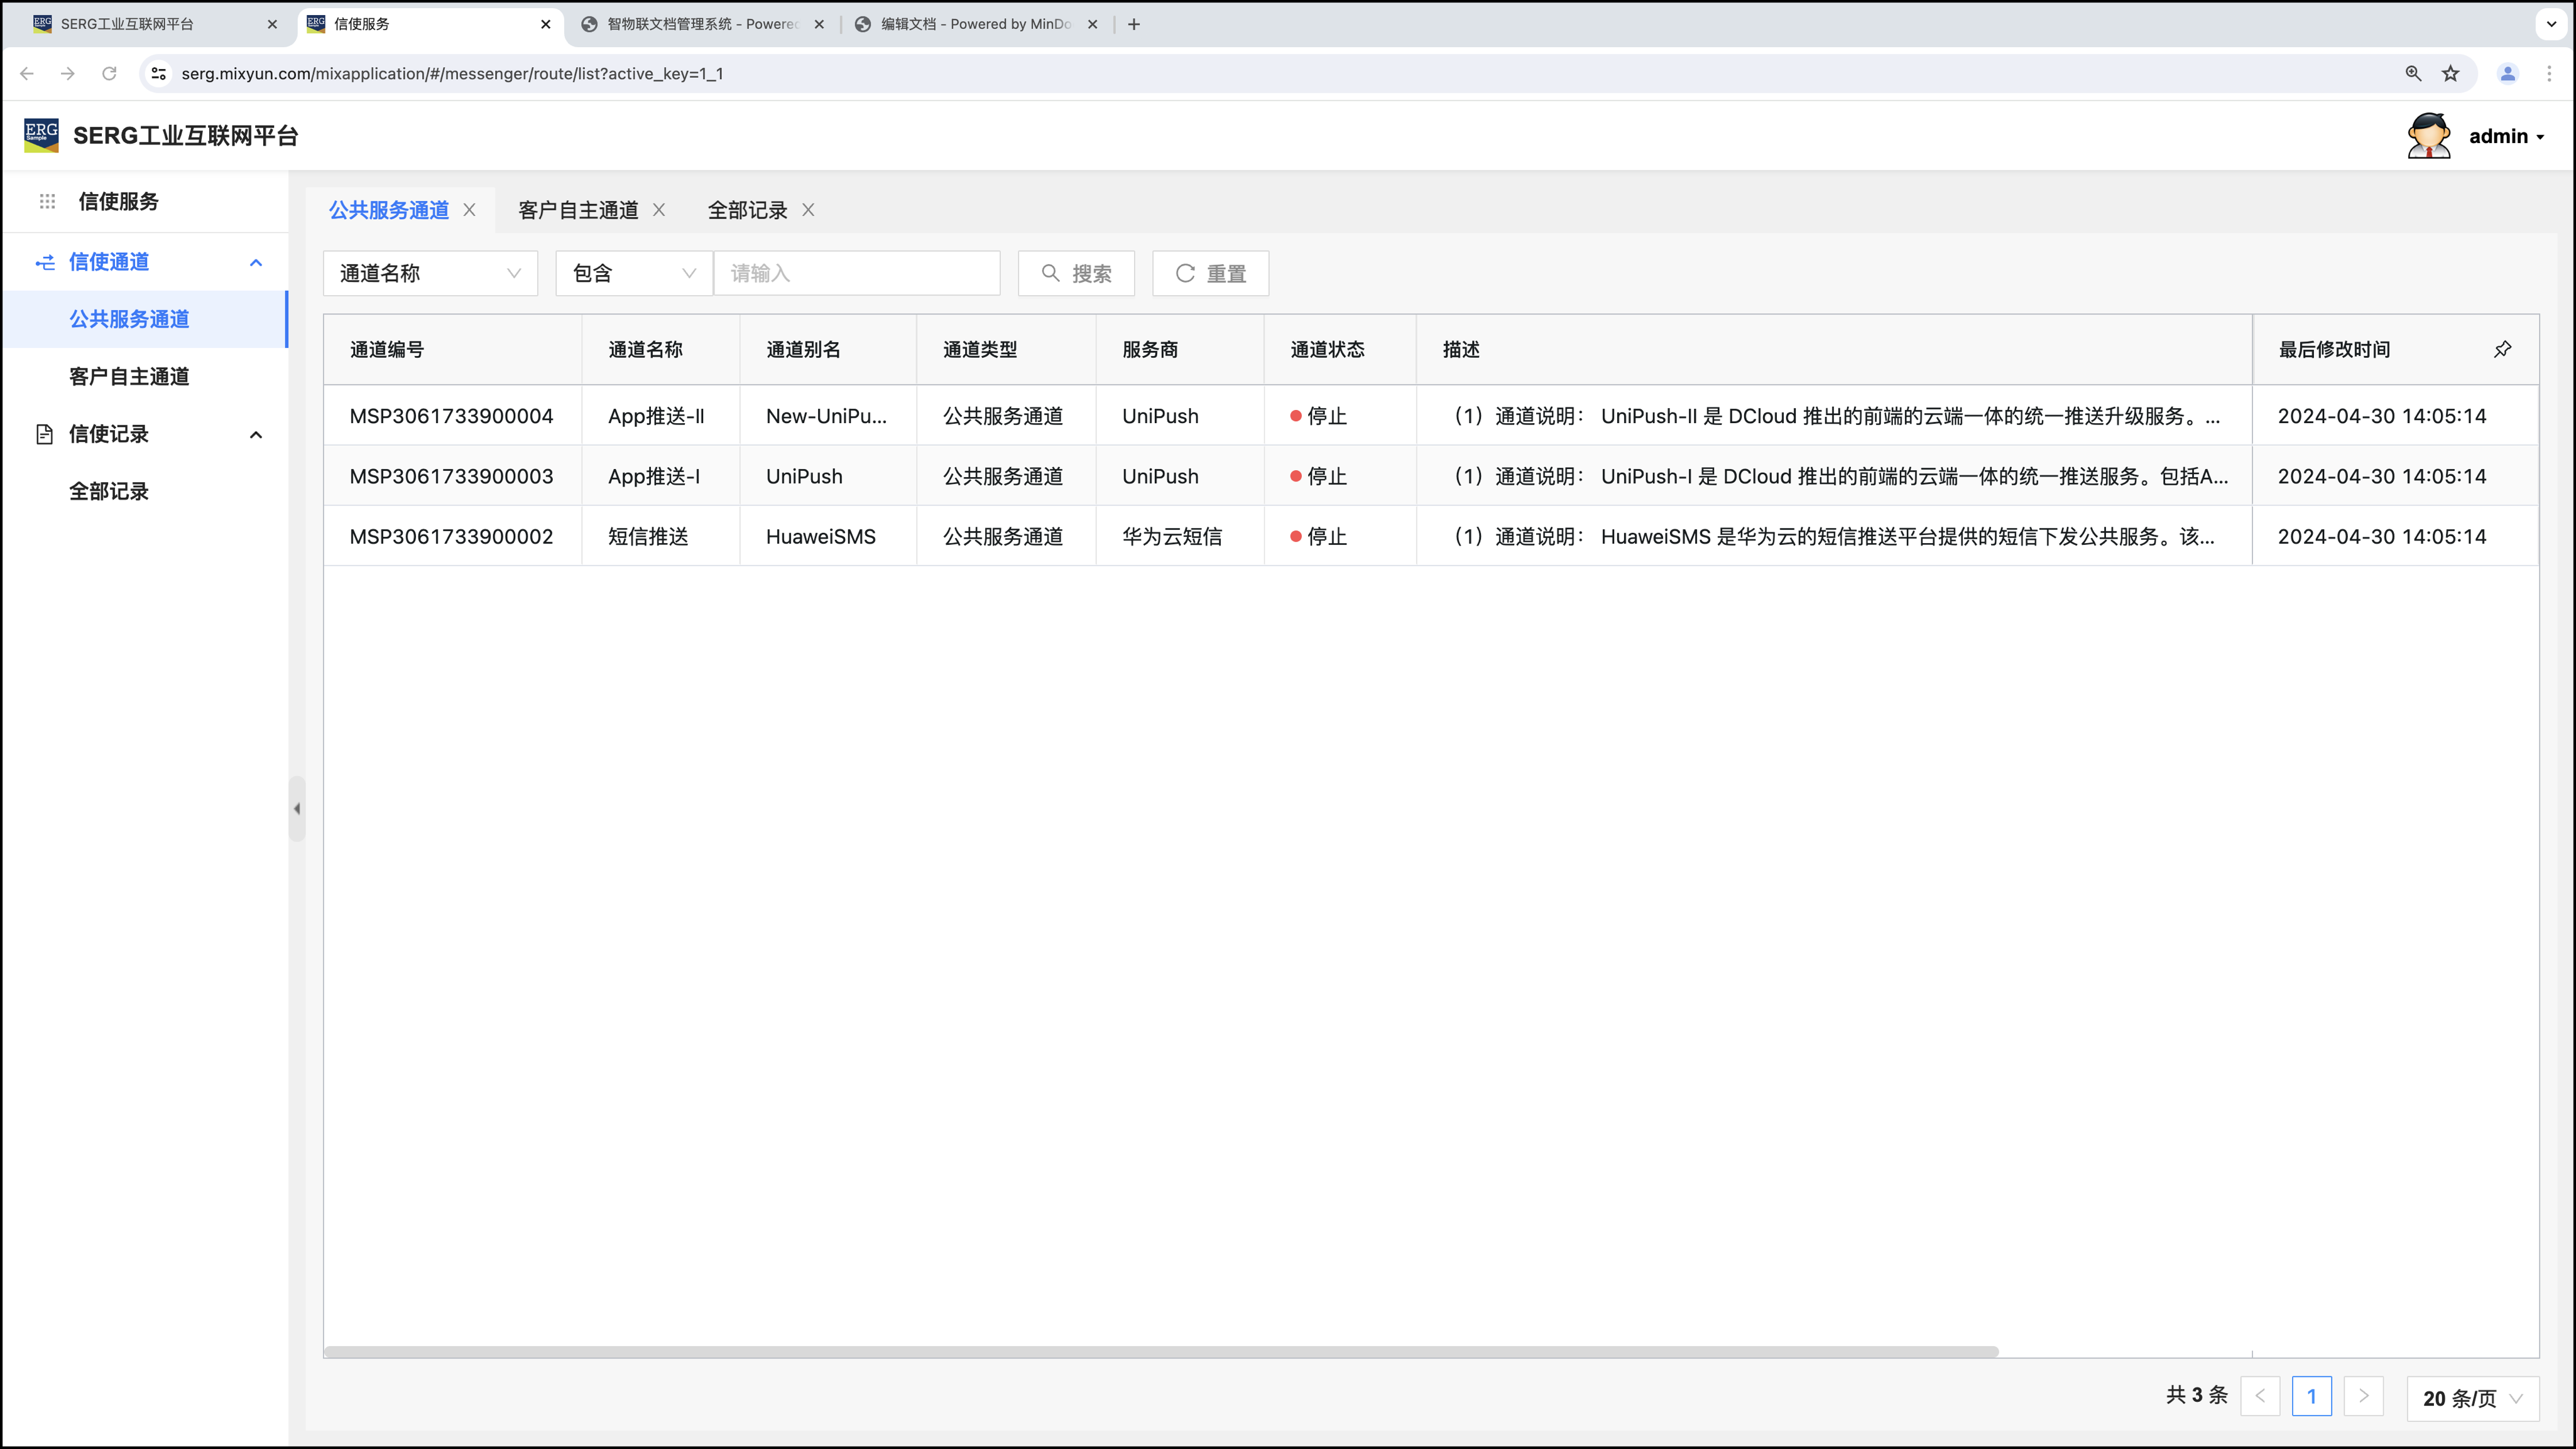Open the 20 条/页 page size dropdown
Image resolution: width=2576 pixels, height=1449 pixels.
click(x=2472, y=1397)
